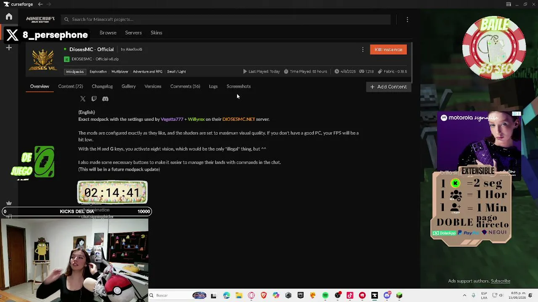Click the Kill Instance button
This screenshot has height=302, width=538.
tap(388, 49)
